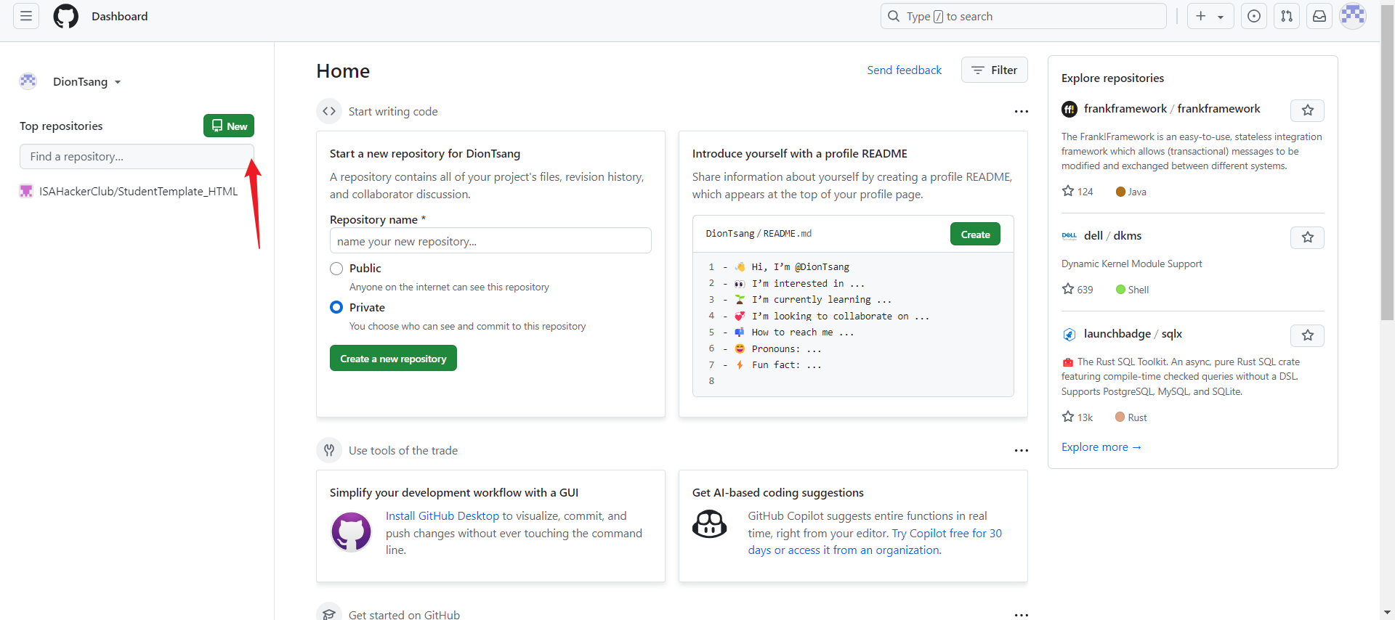
Task: Open ISAHackerClub/StudentTemplate_HTML repository
Action: point(138,191)
